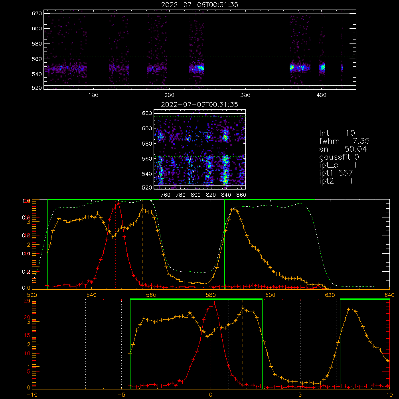
Task: Click y-axis label 540 of top spectrogram
Action: click(37, 74)
